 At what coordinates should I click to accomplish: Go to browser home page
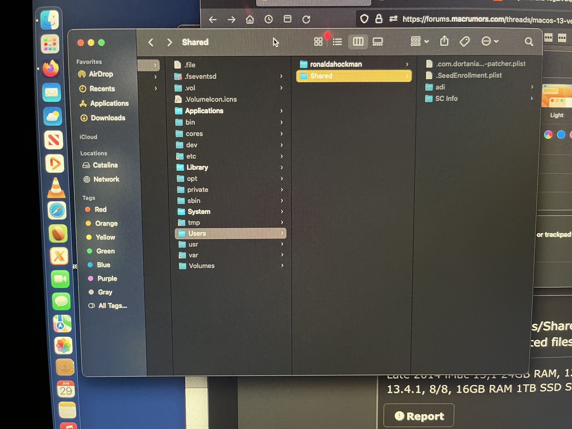250,19
